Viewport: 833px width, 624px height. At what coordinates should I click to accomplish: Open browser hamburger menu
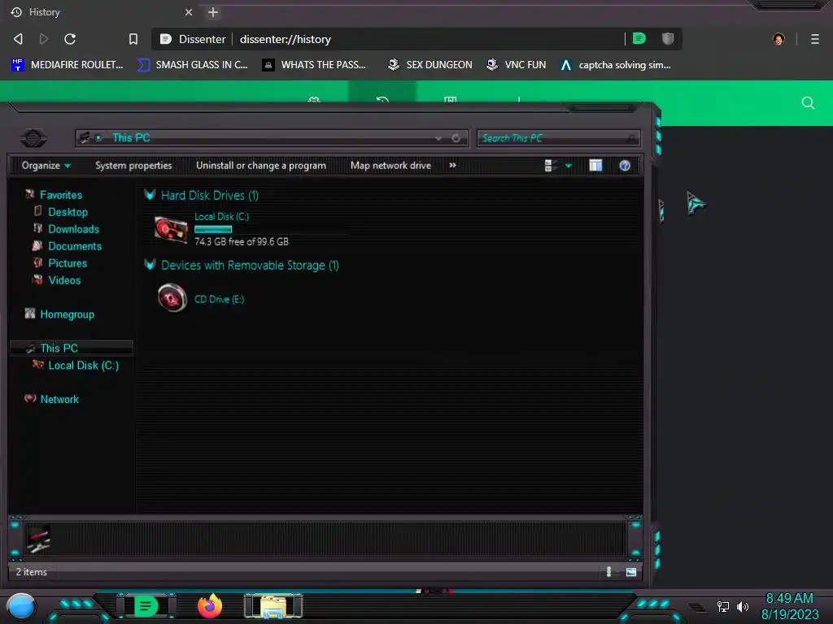point(815,39)
